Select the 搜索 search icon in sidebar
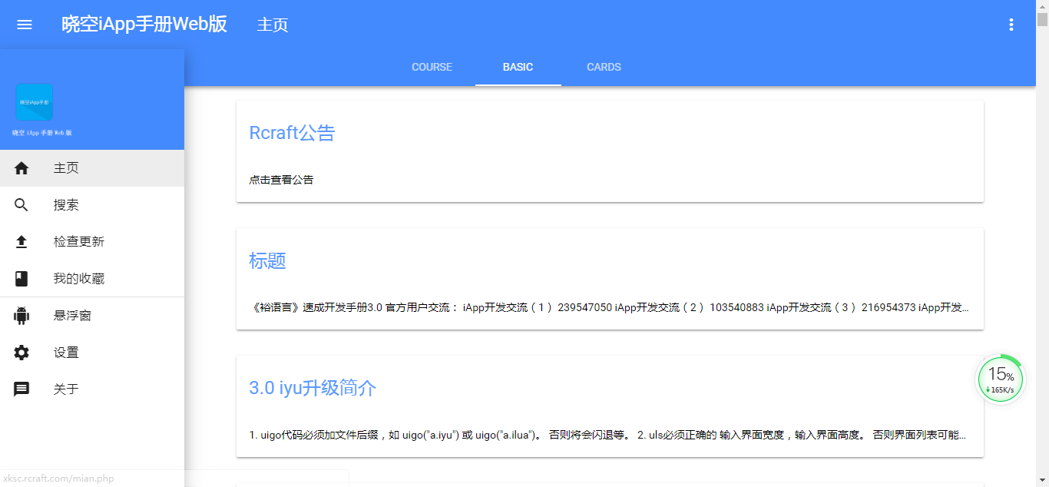 tap(22, 204)
